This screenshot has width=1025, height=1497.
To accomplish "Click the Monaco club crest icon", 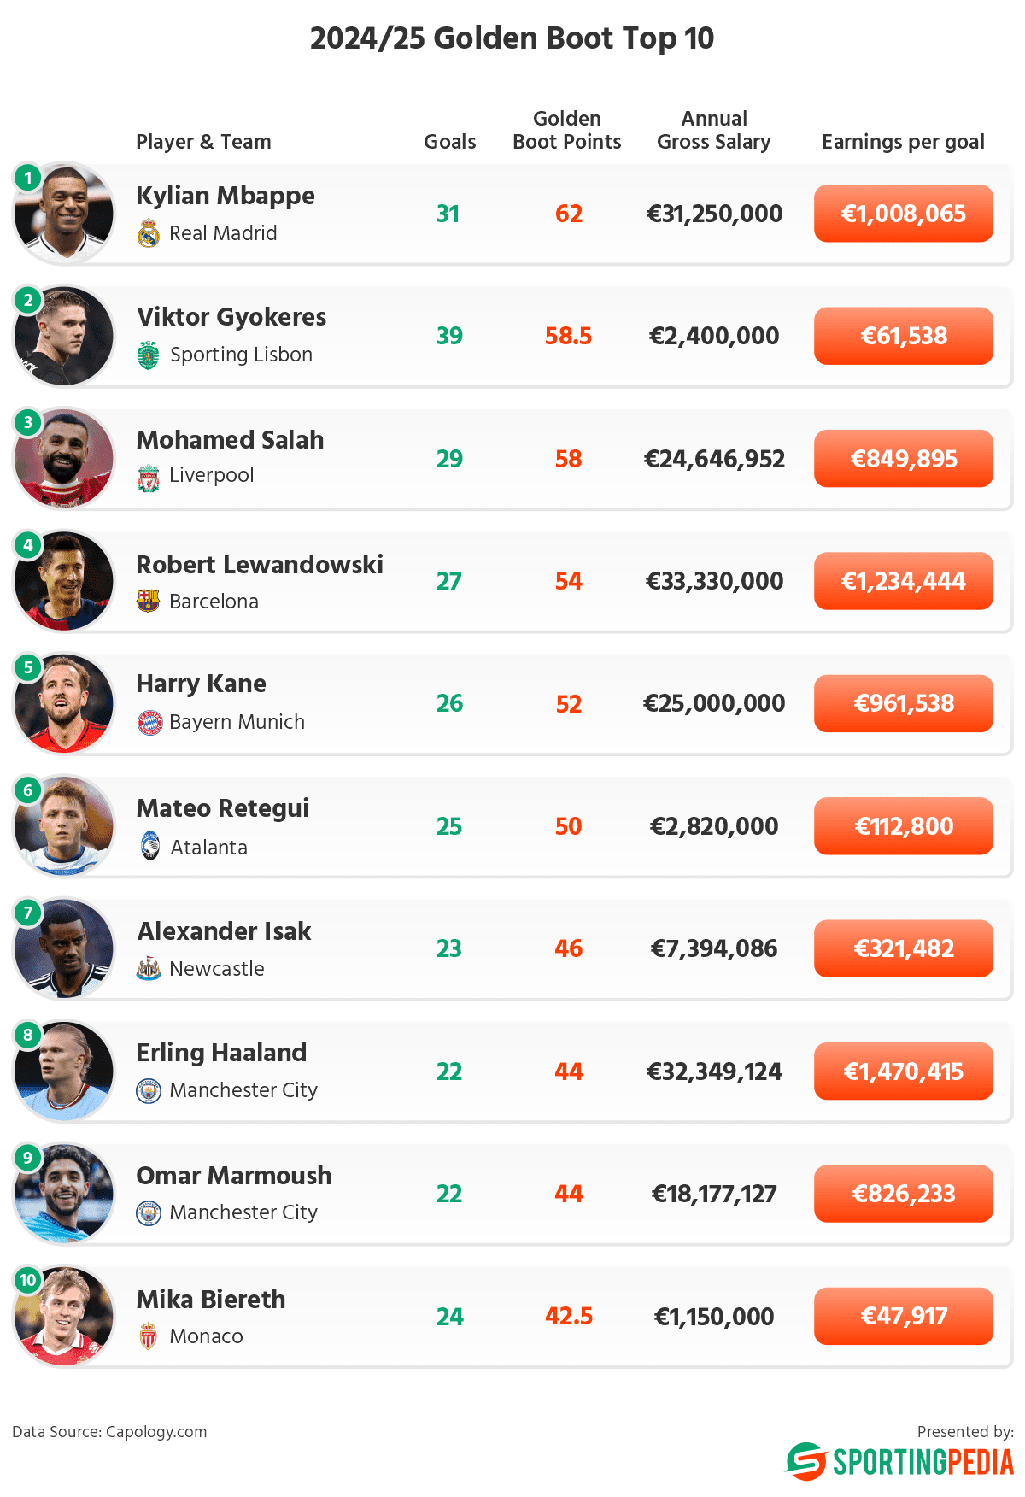I will click(149, 1336).
